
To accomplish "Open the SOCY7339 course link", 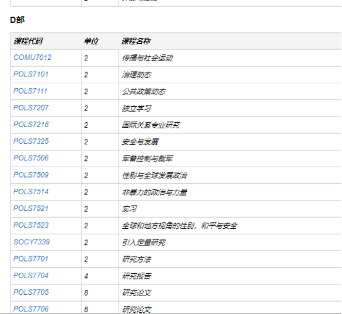I will (x=31, y=242).
